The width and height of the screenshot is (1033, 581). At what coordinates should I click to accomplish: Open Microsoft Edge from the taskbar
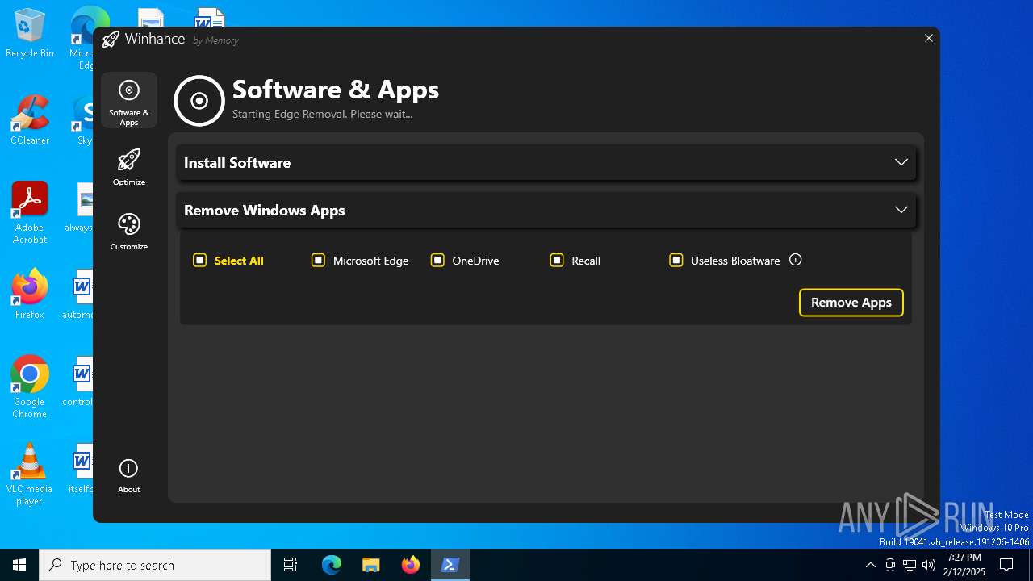click(x=332, y=565)
